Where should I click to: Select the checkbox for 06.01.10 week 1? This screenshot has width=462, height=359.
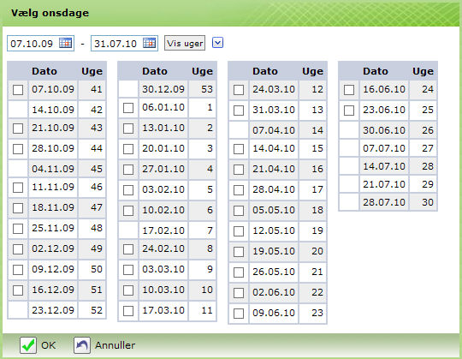click(128, 108)
